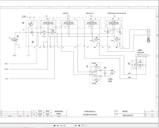Image resolution: width=159 pixels, height=128 pixels.
Task: Click the 'SISTEMA HIDRÁULICO' title text
Action: (x=90, y=112)
